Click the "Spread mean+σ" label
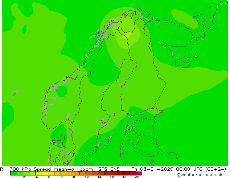Image resolution: width=230 pixels, height=178 pixels. [54, 169]
